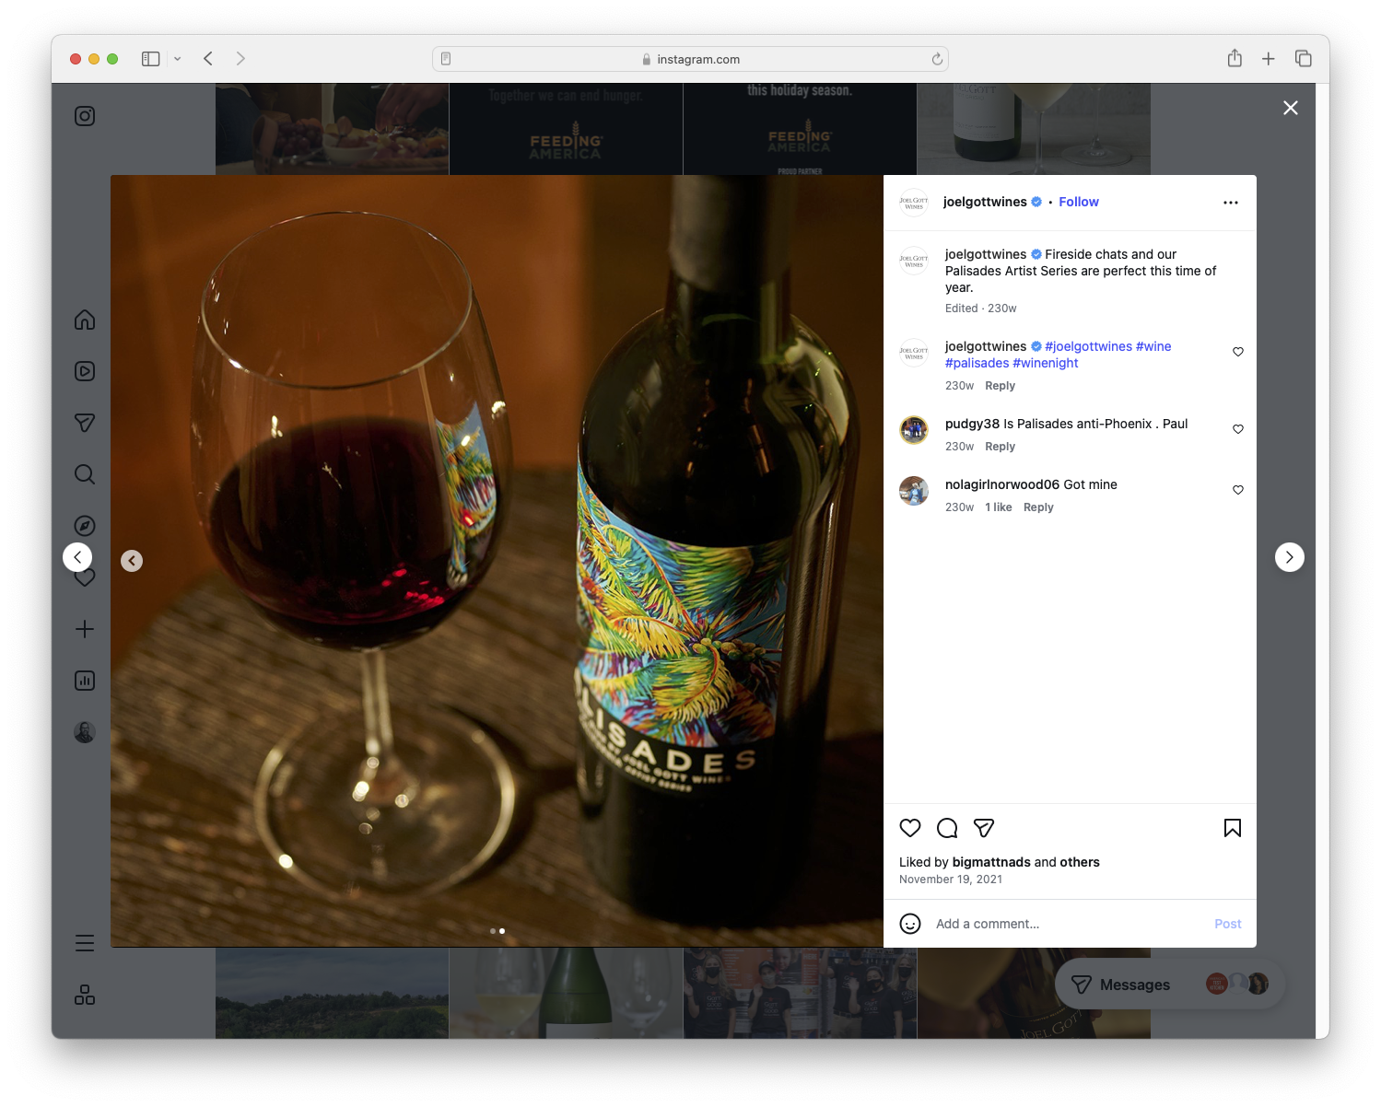1381x1107 pixels.
Task: Open the #wine hashtag
Action: [1153, 346]
